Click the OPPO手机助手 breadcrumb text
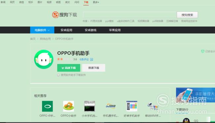 click(64, 39)
